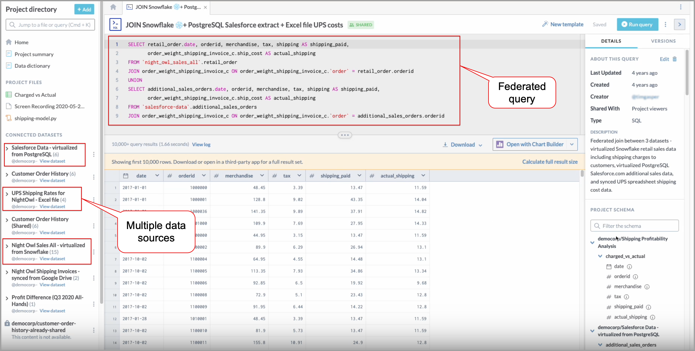Viewport: 695px width, 351px height.
Task: Open the home tab icon
Action: coord(113,7)
